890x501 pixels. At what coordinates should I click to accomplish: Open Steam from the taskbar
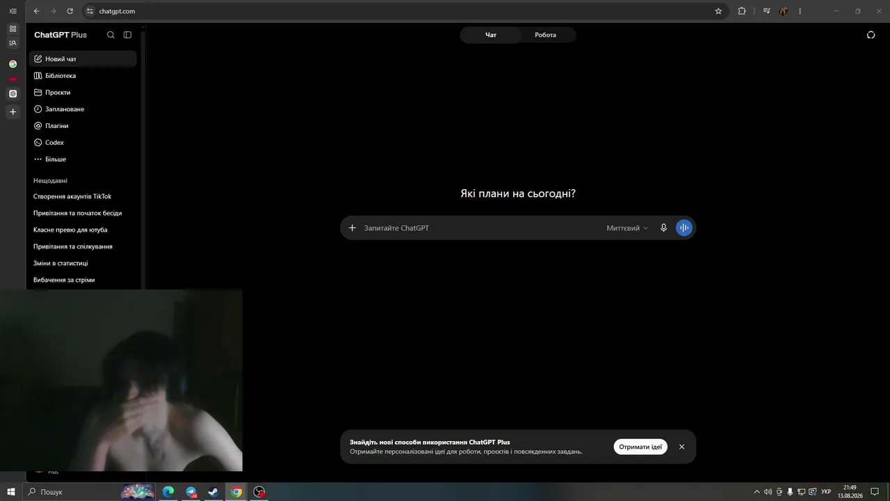click(x=213, y=492)
